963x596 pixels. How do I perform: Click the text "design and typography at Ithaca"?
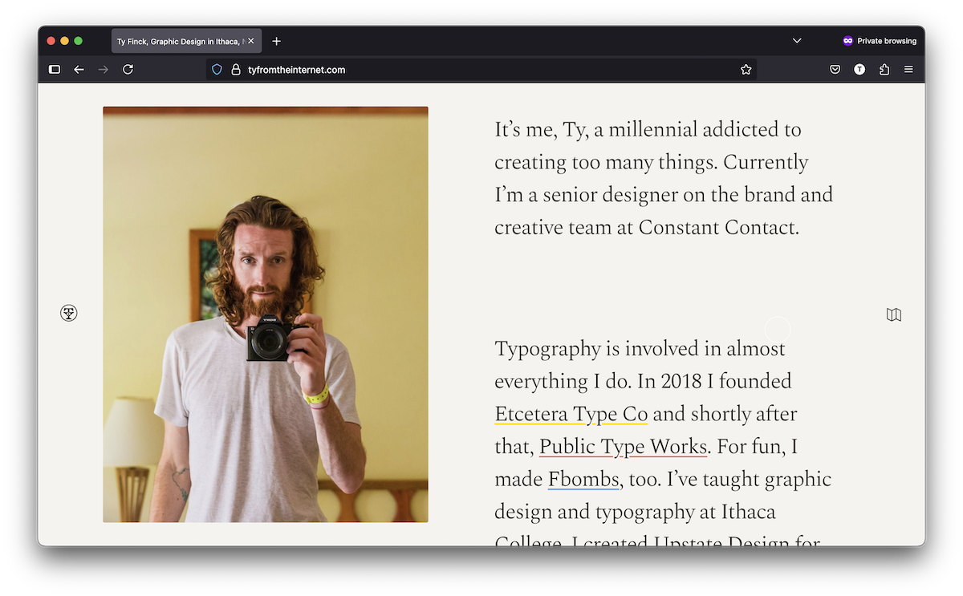tap(635, 512)
